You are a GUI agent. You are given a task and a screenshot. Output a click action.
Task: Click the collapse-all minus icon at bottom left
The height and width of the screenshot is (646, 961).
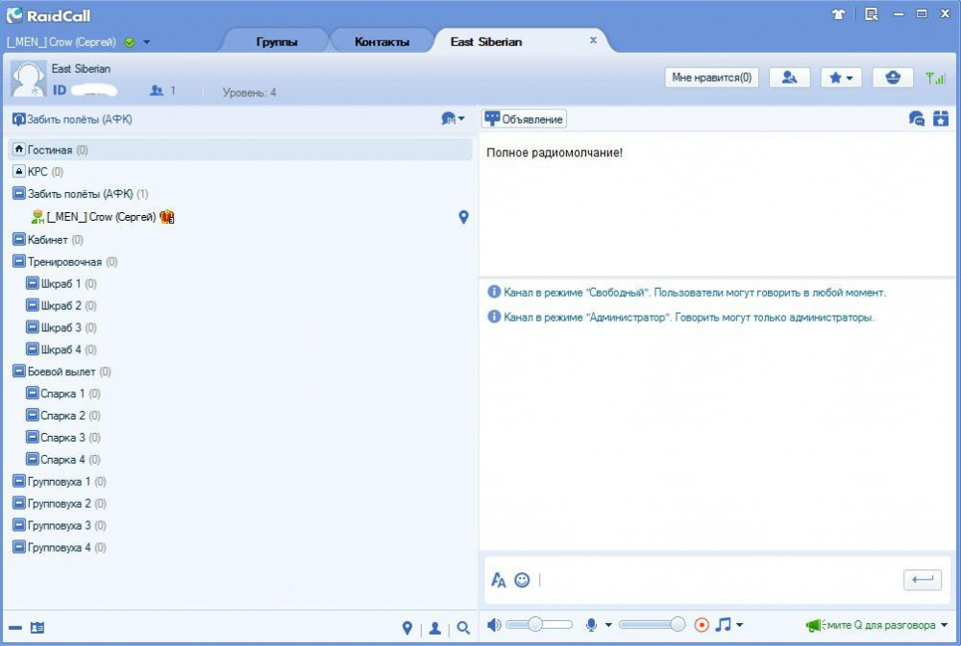coord(15,628)
